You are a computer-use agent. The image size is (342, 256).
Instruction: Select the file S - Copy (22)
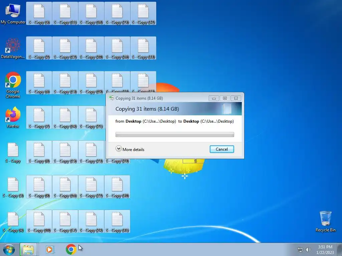click(x=91, y=187)
